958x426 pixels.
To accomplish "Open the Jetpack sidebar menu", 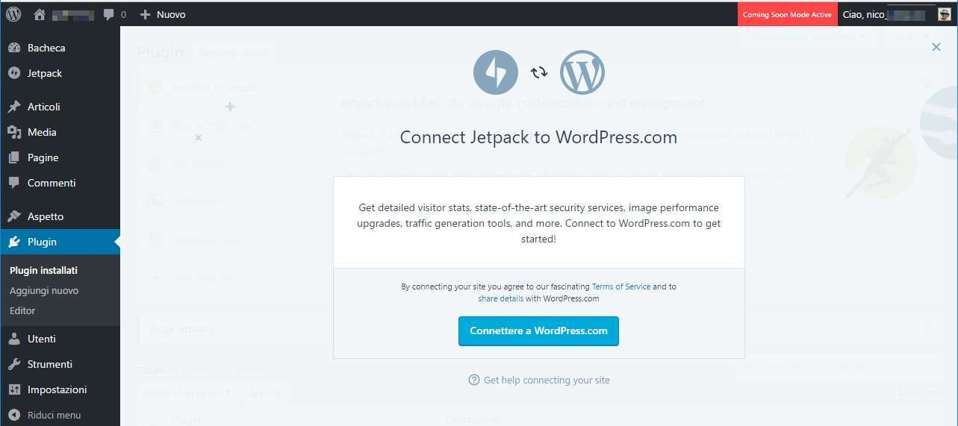I will (x=45, y=73).
